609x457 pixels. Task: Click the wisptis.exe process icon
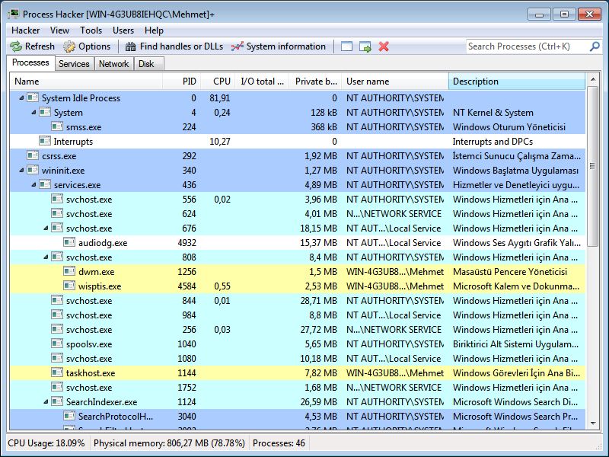point(69,286)
